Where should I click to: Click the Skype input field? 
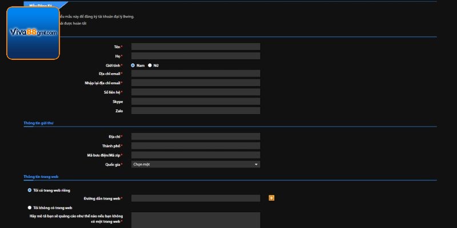coord(195,101)
